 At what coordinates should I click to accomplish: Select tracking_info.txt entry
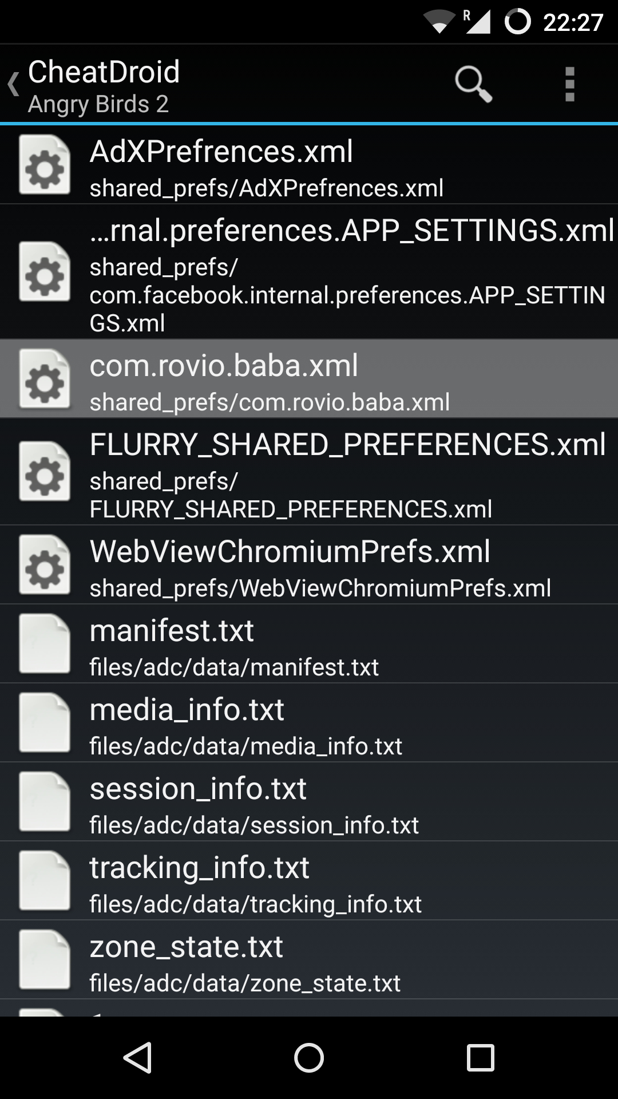pos(309,881)
